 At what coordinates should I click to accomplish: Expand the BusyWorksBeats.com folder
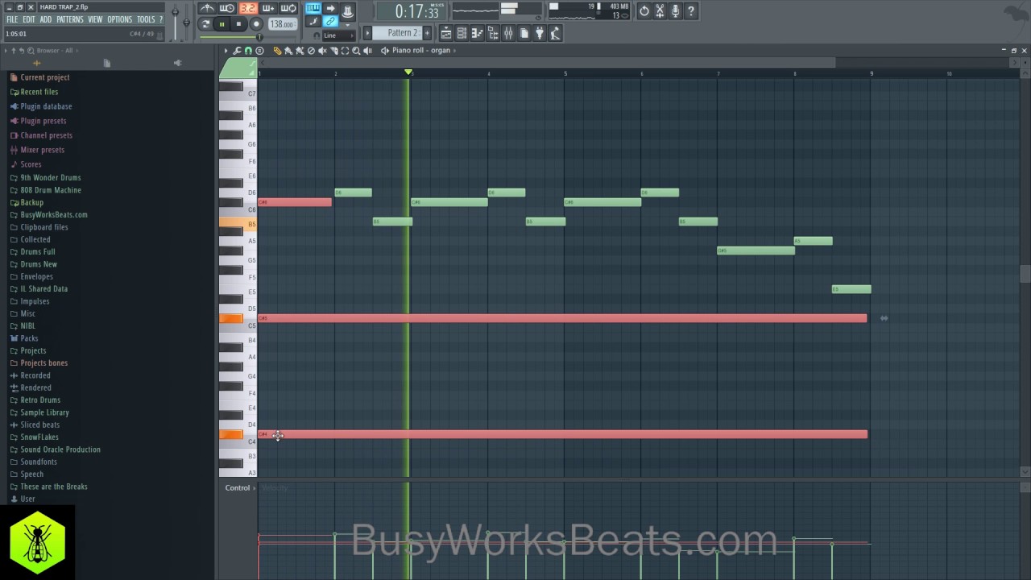click(x=54, y=215)
